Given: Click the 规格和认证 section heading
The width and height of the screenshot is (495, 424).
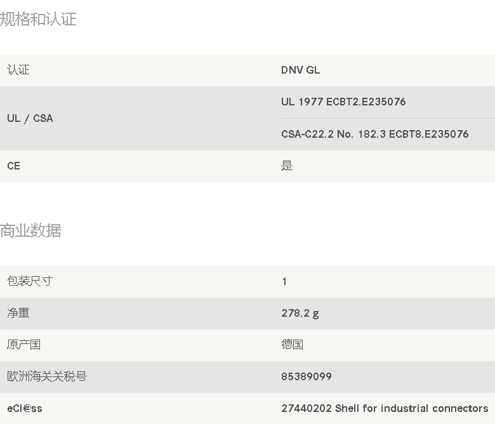Looking at the screenshot, I should (38, 19).
